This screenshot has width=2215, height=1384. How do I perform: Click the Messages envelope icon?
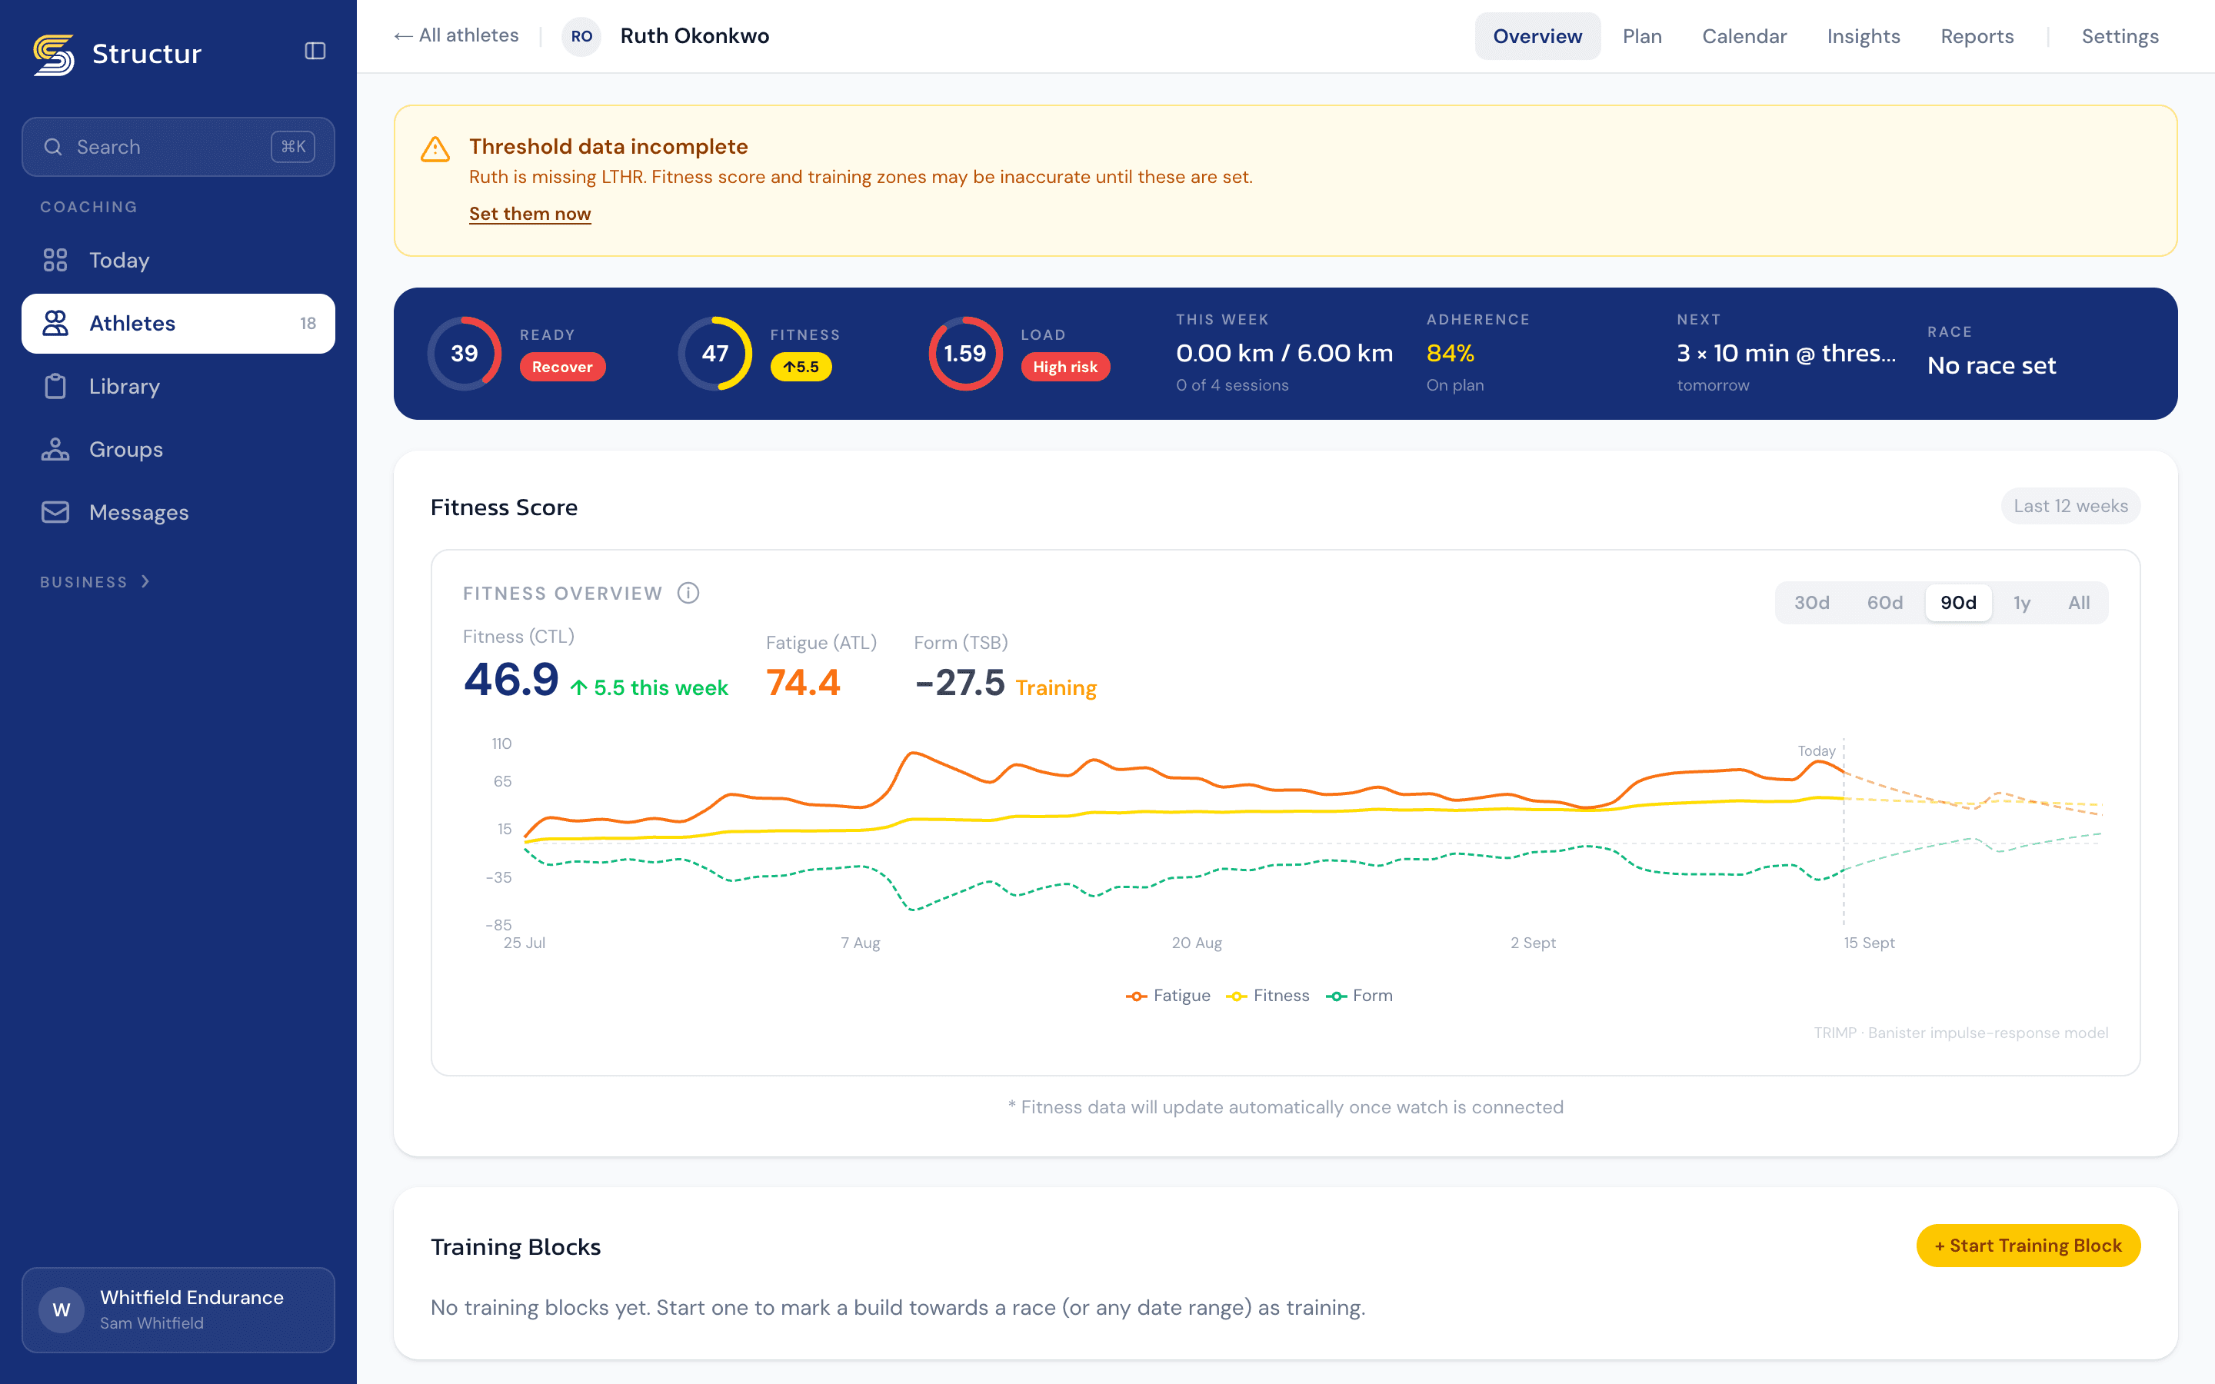(55, 513)
